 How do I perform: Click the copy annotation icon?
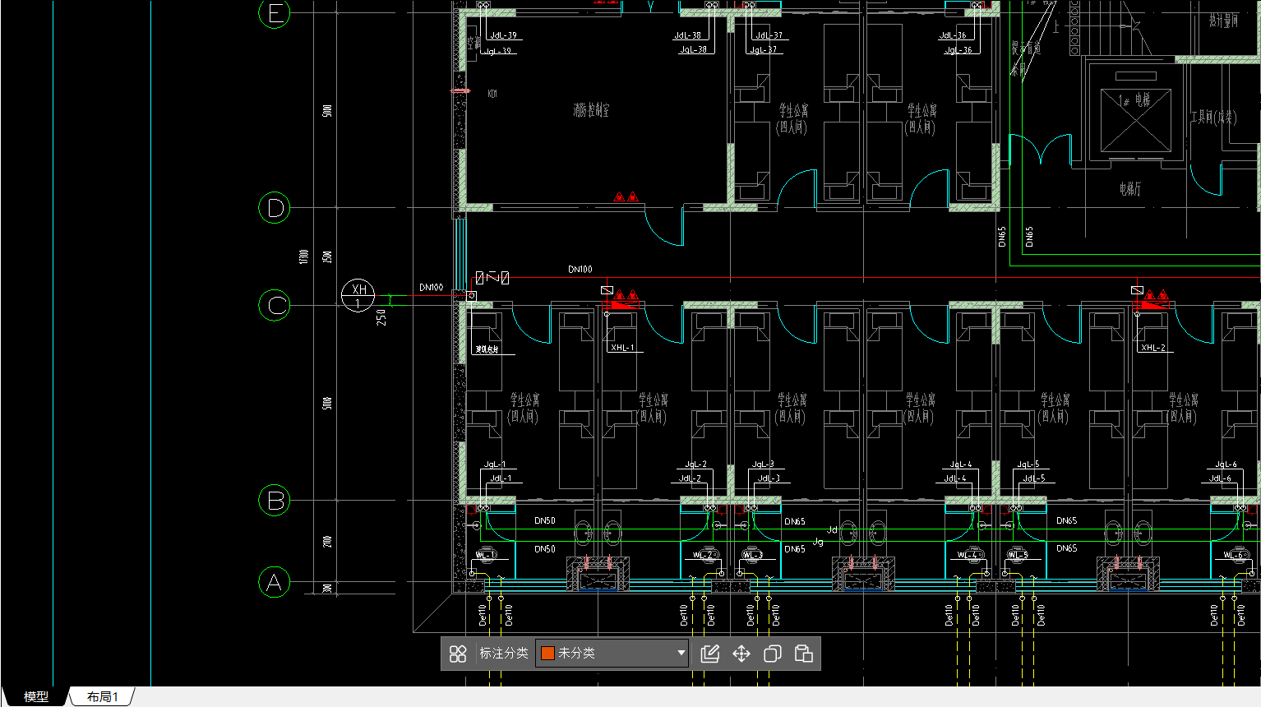coord(773,654)
